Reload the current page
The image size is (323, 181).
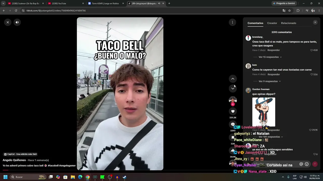pyautogui.click(x=16, y=11)
